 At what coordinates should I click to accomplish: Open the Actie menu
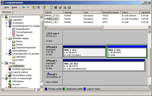pyautogui.click(x=7, y=7)
